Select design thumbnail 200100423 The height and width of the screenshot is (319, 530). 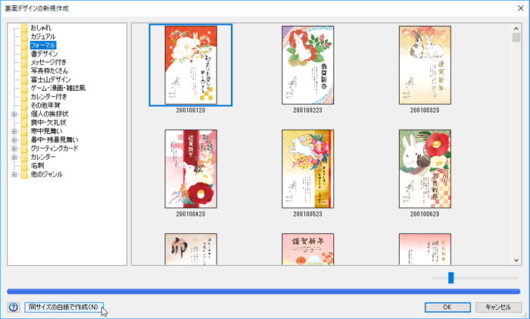(x=191, y=168)
